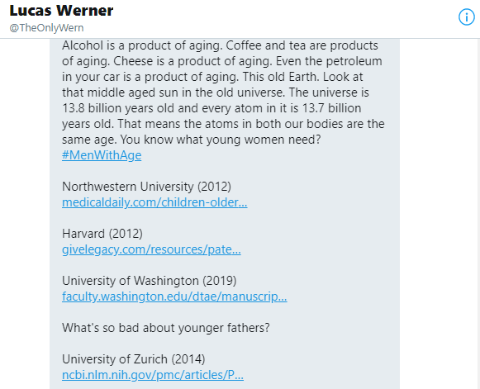Click the blue info icon
The image size is (480, 389).
466,17
